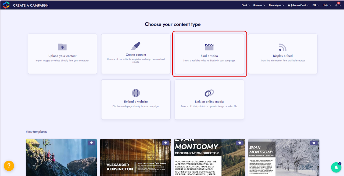Select the Create content paintbrush icon
The width and height of the screenshot is (344, 176).
136,46
